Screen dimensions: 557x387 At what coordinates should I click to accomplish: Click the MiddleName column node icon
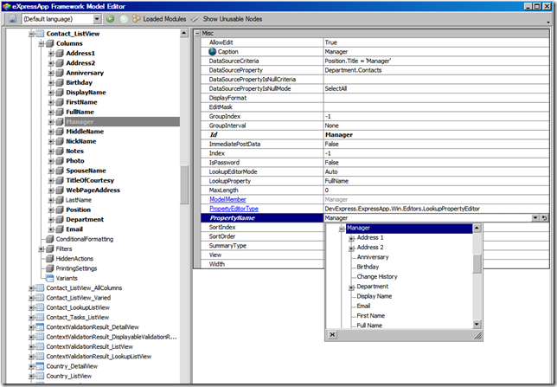(x=60, y=132)
